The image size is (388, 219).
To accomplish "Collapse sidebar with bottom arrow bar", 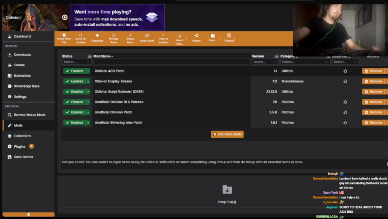I will tap(28, 214).
